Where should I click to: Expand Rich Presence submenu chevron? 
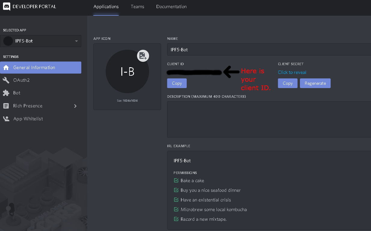coord(75,106)
